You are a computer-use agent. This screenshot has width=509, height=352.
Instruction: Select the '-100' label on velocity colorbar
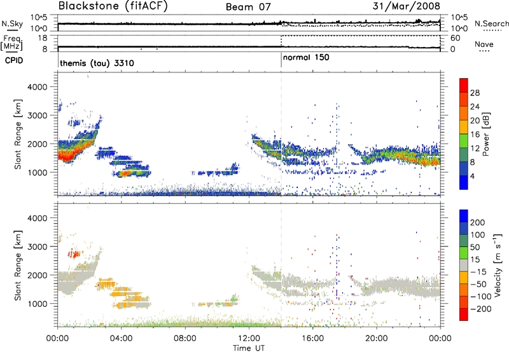pos(480,296)
